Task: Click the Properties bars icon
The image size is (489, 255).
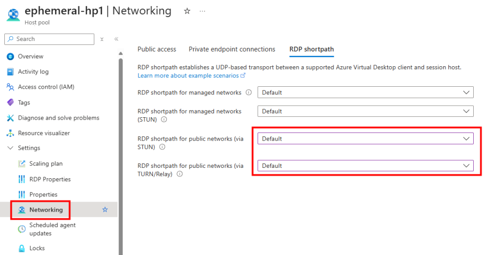Action: (22, 194)
